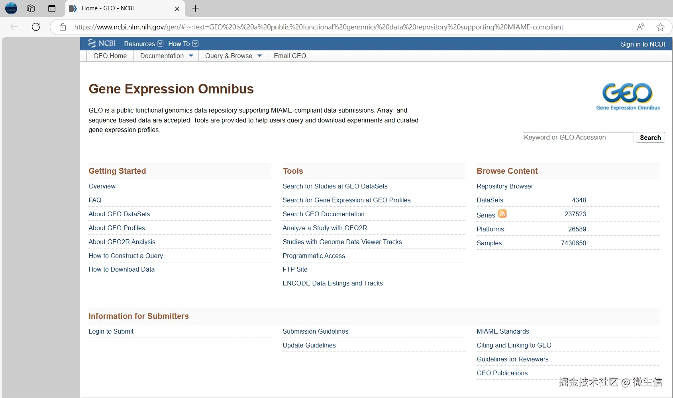Screen dimensions: 673x398
Task: Click the Gene Expression Omnibus page heading
Action: [171, 89]
